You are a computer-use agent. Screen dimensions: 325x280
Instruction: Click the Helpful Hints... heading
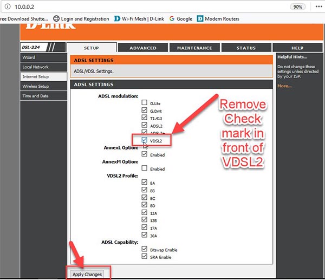point(292,57)
